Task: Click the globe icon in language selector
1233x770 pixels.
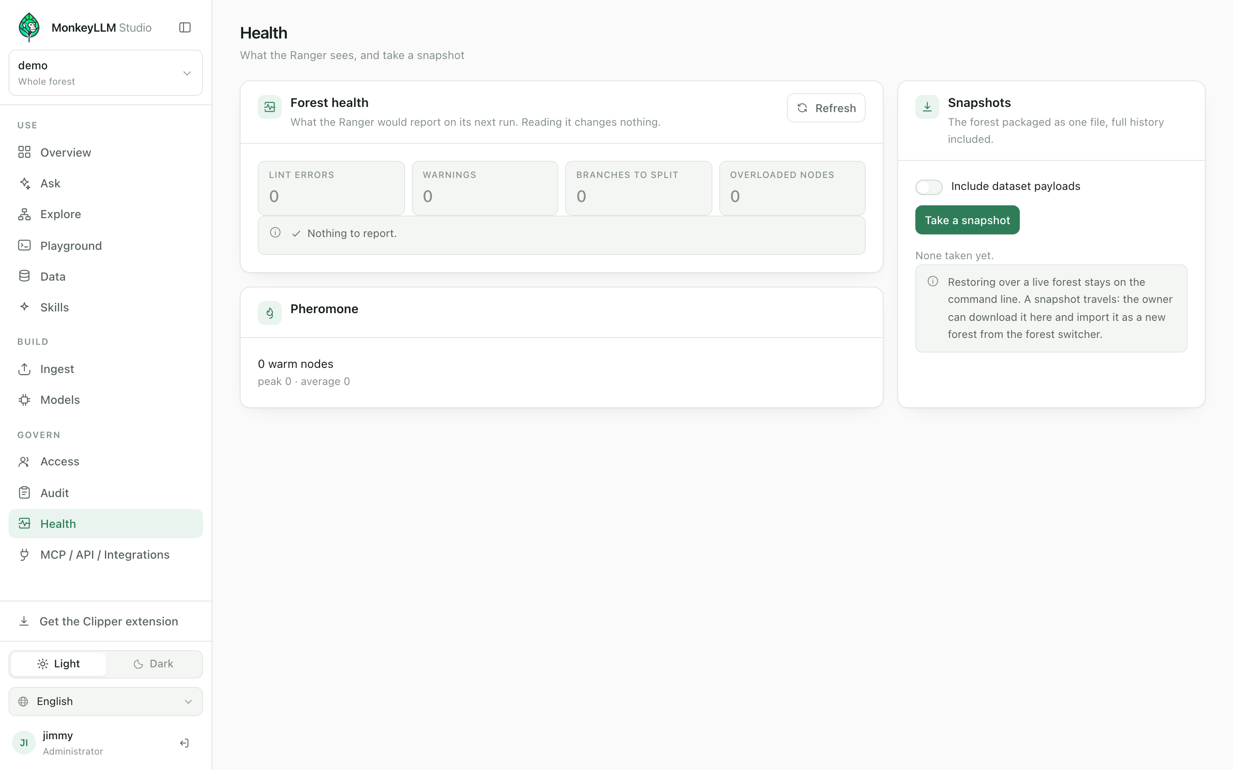Action: pyautogui.click(x=23, y=701)
